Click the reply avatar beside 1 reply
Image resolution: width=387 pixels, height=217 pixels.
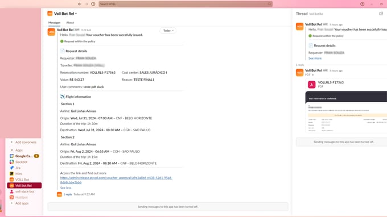click(60, 194)
